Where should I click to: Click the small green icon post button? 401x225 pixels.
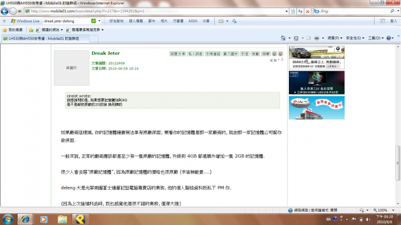click(274, 54)
